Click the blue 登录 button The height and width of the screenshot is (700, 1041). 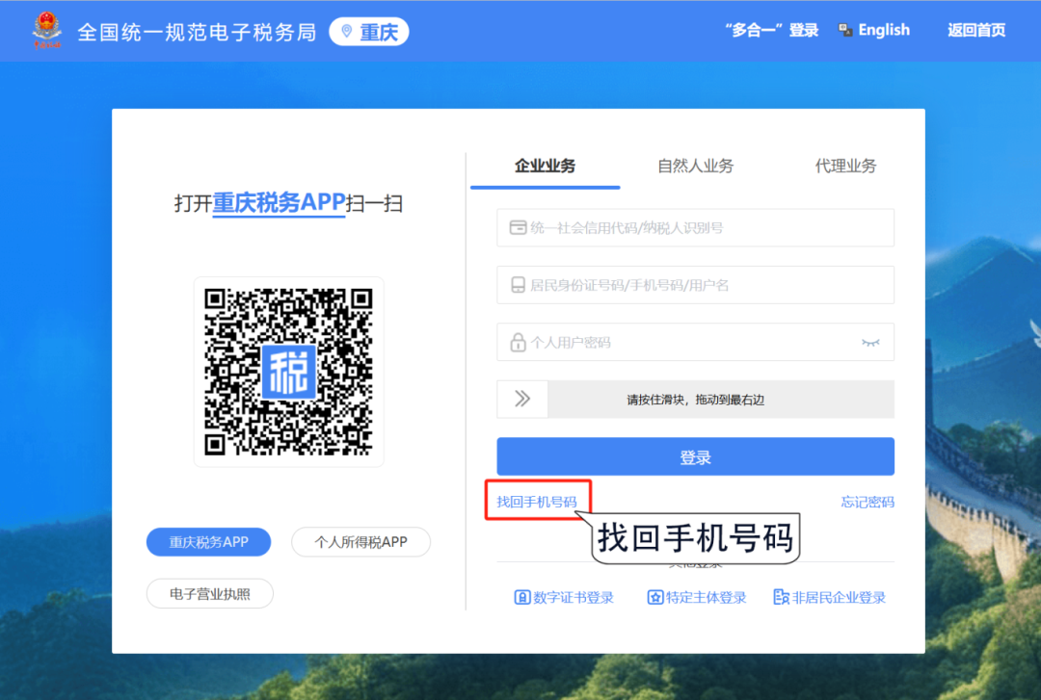(x=695, y=457)
